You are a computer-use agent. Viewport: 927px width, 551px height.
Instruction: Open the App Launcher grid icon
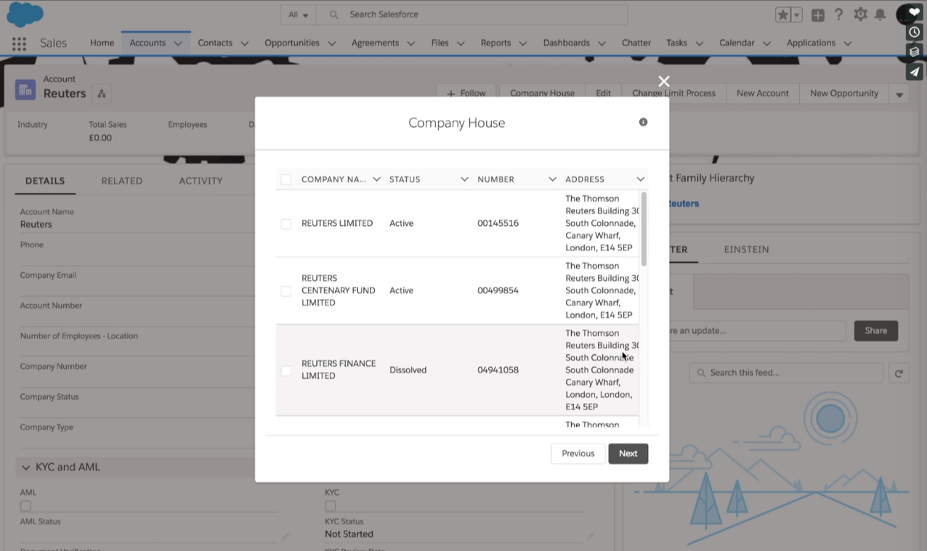[20, 44]
